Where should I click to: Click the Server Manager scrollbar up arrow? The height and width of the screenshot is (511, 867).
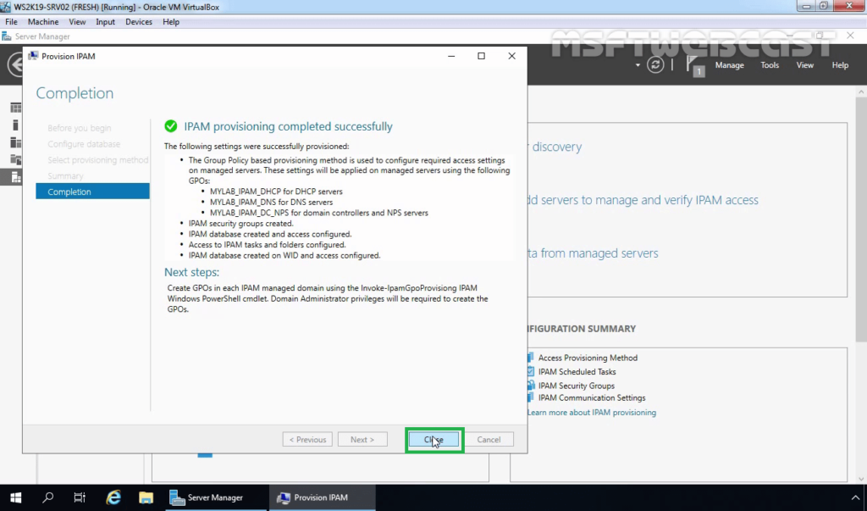pyautogui.click(x=861, y=92)
